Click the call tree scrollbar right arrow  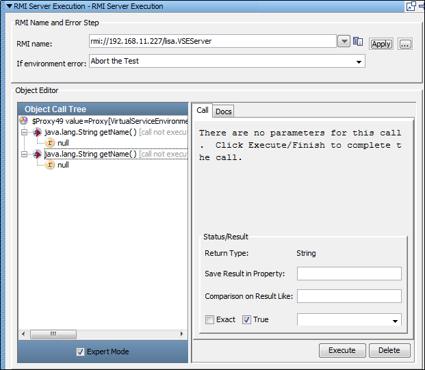point(181,334)
